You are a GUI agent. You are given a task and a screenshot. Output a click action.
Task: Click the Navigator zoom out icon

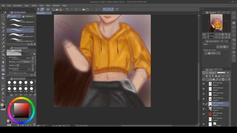coord(216,34)
